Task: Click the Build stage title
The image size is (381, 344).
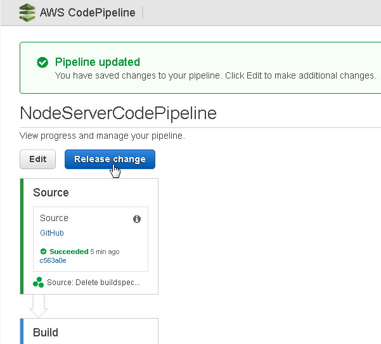Action: click(46, 333)
